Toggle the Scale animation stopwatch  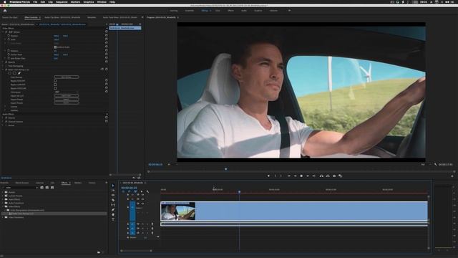9,39
